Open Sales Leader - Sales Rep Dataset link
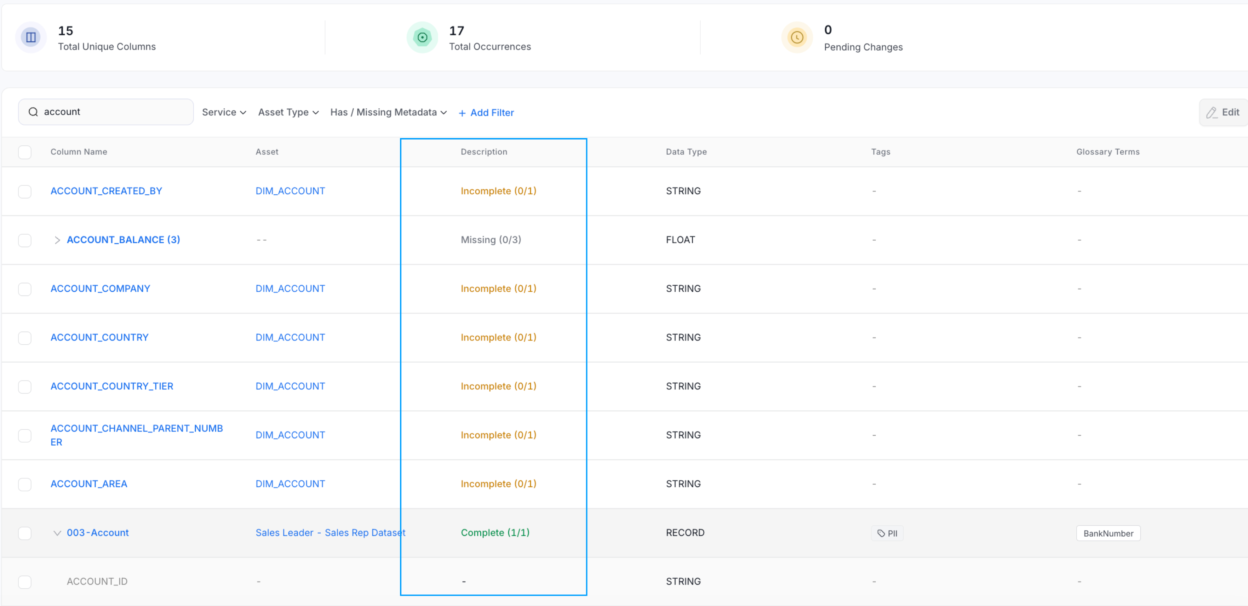The image size is (1248, 606). click(331, 533)
